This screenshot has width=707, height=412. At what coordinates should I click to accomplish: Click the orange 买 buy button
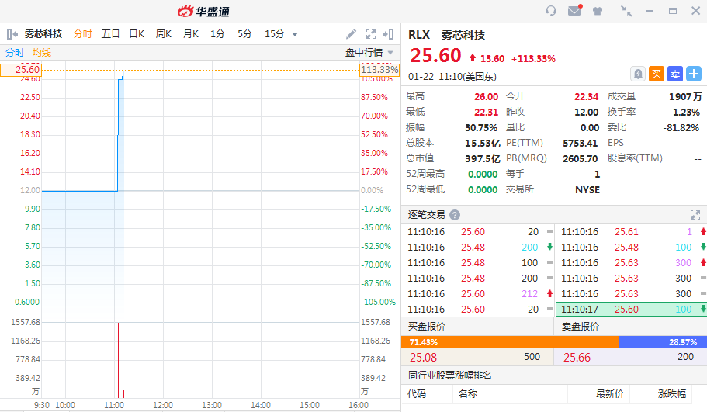[657, 74]
